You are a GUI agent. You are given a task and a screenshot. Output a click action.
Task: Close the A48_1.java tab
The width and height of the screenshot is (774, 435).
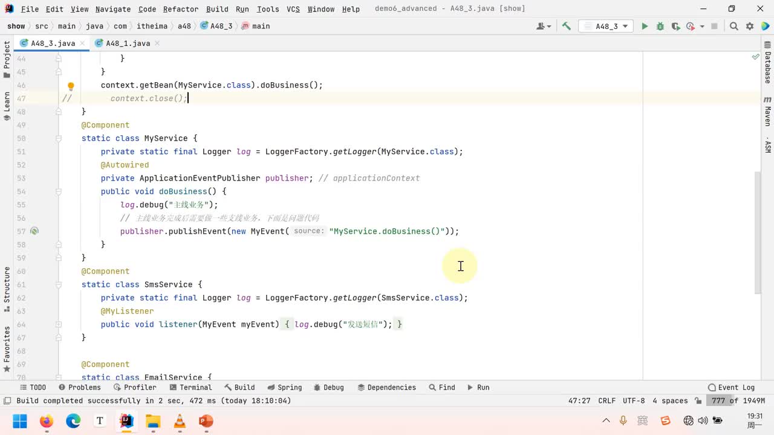[157, 43]
